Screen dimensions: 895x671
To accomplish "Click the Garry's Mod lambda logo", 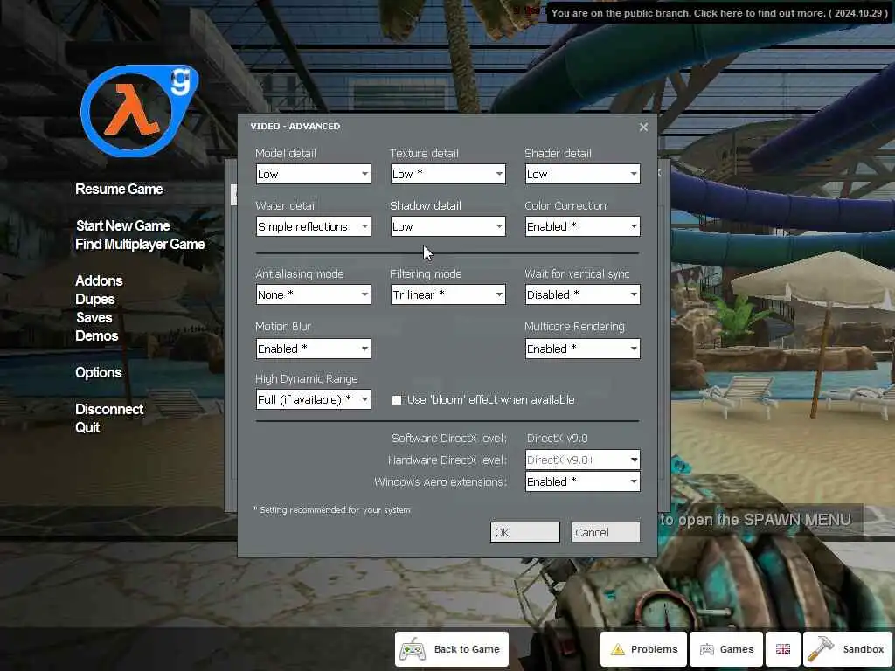I will tap(139, 111).
